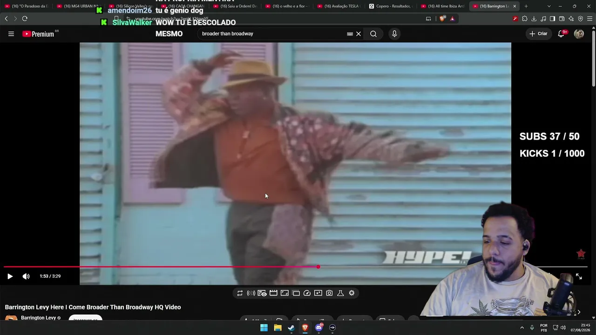Open the Brave VPN shield icon
The image size is (596, 335).
point(580,19)
